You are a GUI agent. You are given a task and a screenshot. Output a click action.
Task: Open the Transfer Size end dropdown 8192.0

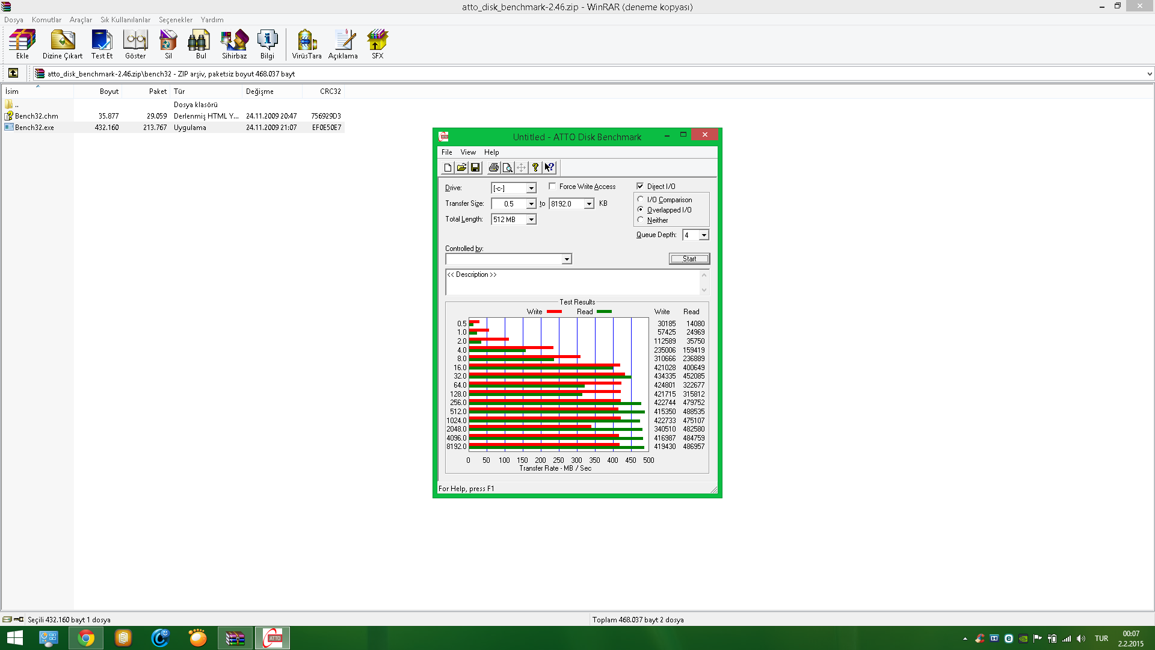click(589, 204)
